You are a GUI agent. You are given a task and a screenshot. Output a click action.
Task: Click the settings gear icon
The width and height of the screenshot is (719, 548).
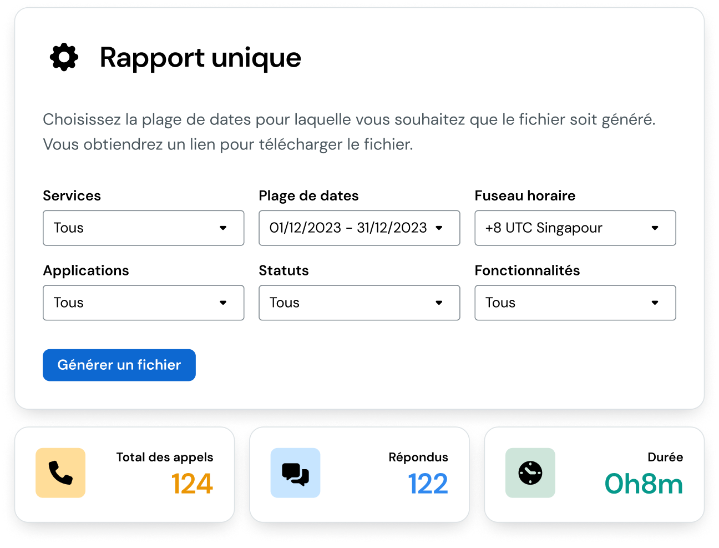(x=63, y=56)
